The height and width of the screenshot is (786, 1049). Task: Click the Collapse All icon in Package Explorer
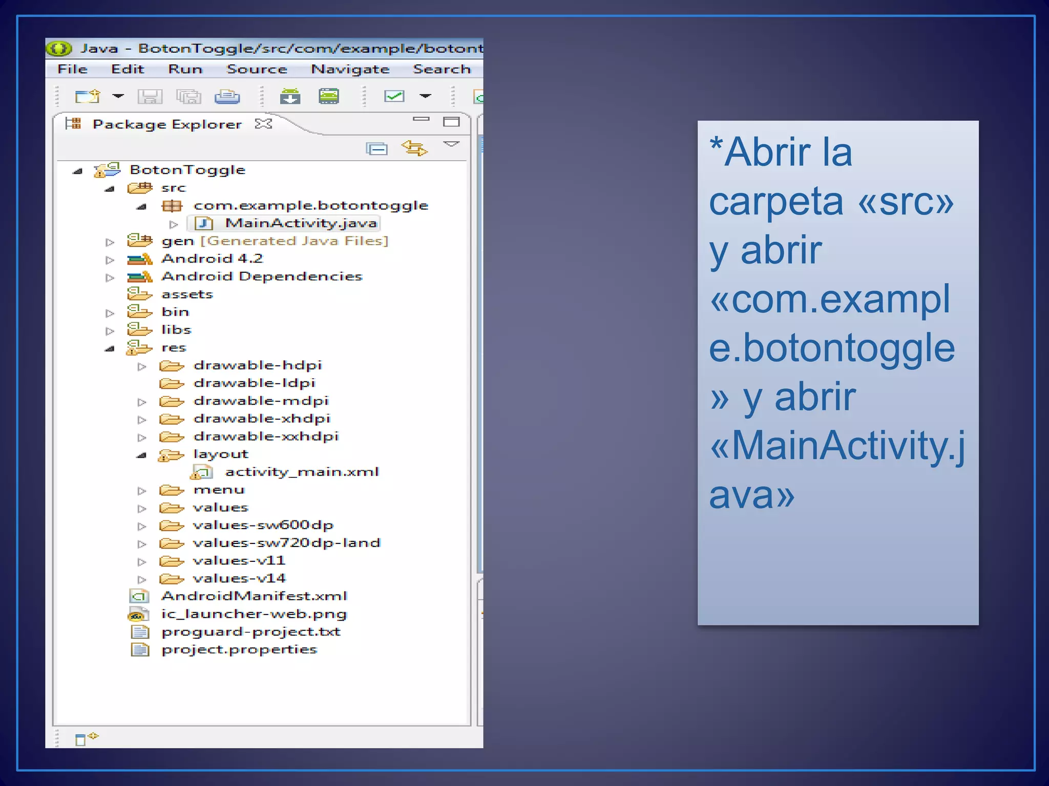[377, 149]
